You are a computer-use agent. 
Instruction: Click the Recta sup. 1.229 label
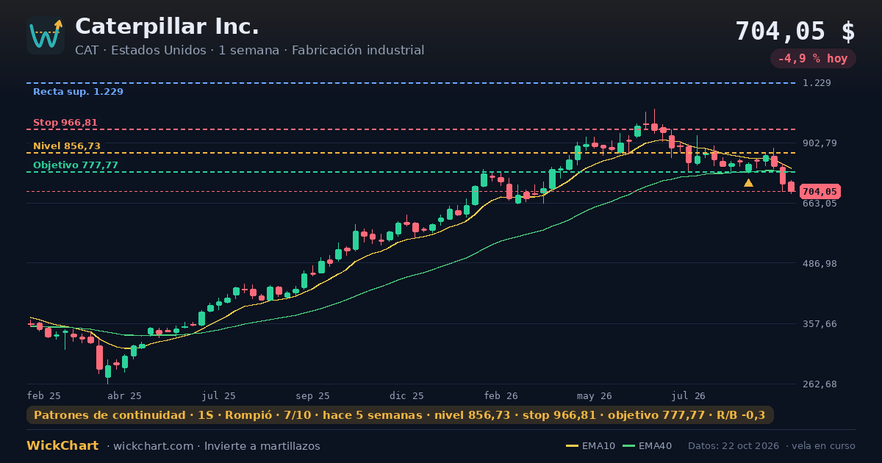[78, 92]
